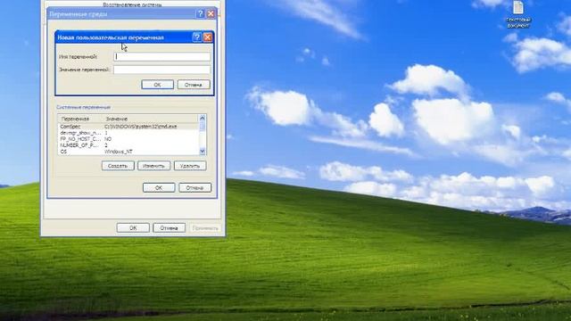Click Изменить button under system variables
The height and width of the screenshot is (321, 571).
tap(153, 166)
